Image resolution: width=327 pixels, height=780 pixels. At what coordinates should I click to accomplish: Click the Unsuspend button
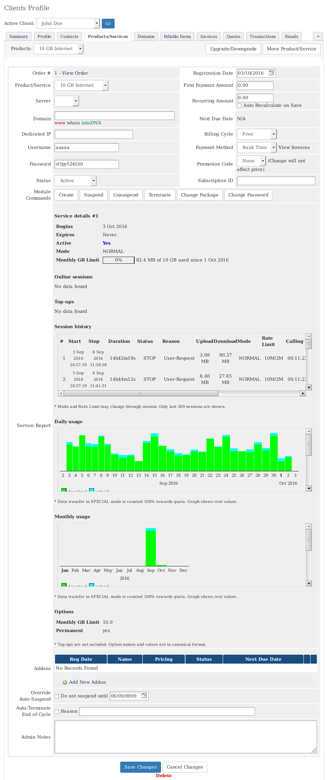click(x=126, y=195)
